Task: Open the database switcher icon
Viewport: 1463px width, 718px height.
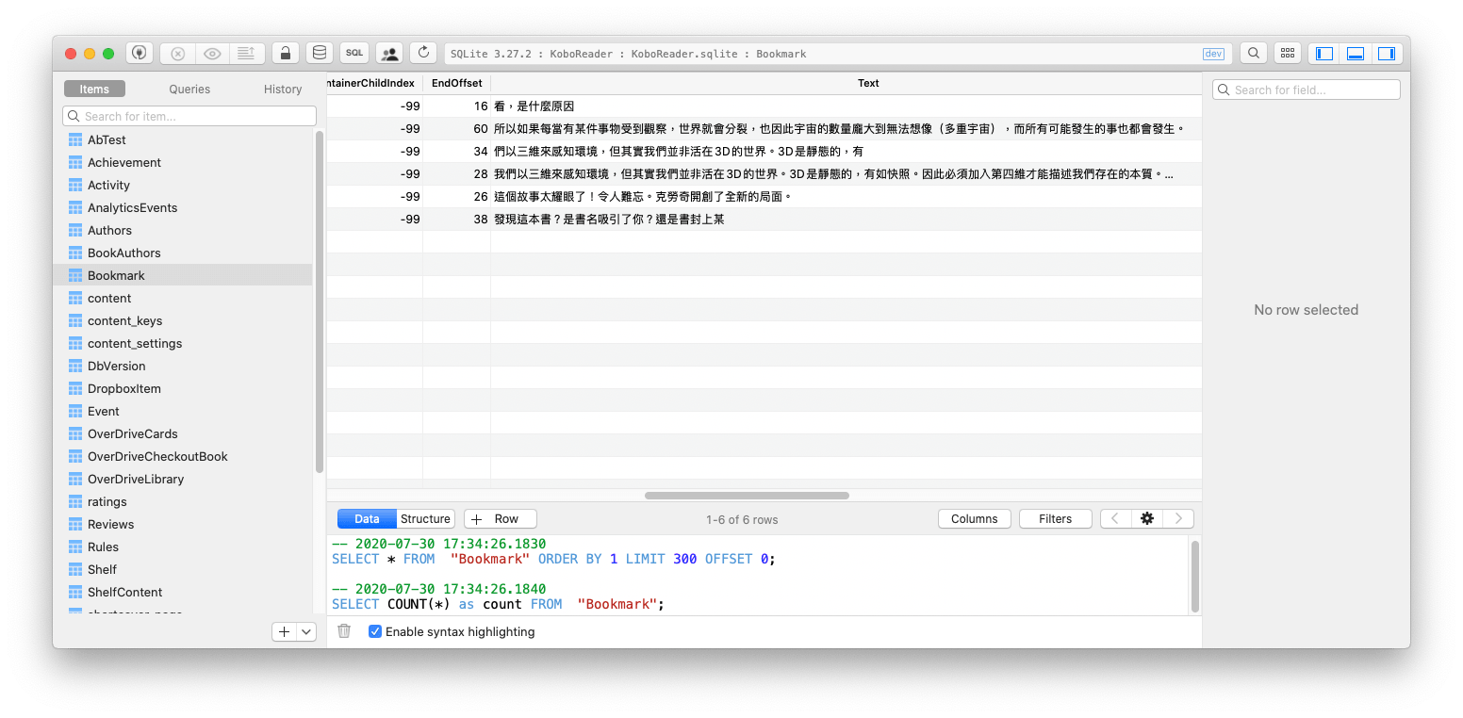Action: click(x=319, y=53)
